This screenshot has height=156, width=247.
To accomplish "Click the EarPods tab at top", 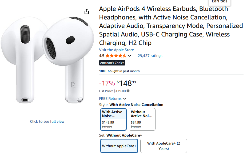I will click(220, 2).
